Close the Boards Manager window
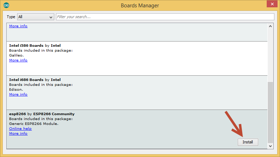 click(x=272, y=4)
